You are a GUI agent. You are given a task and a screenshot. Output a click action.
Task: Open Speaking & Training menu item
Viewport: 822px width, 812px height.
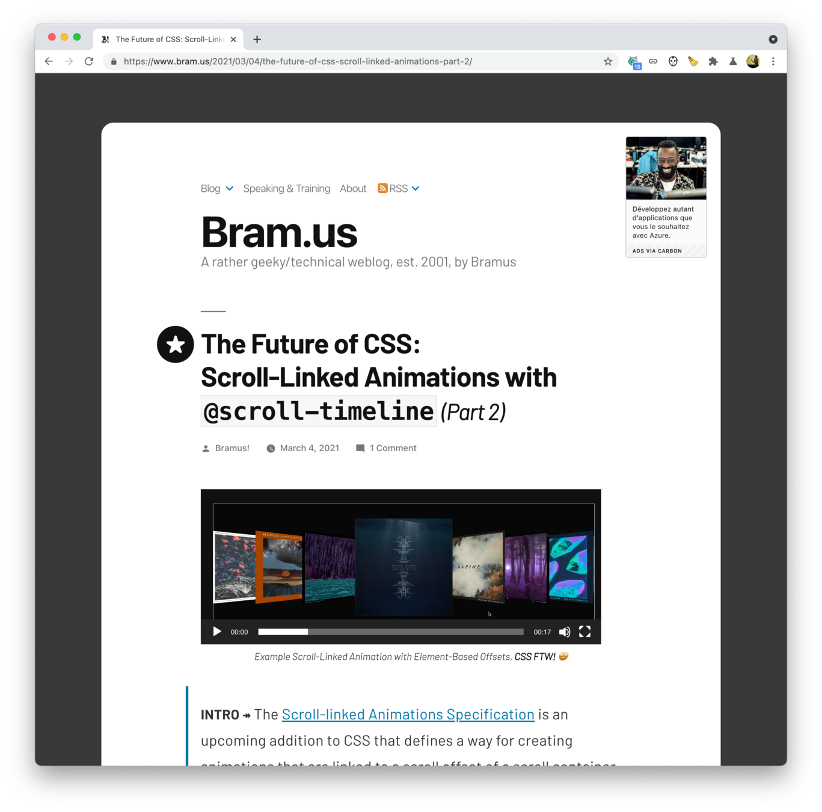[x=287, y=188]
